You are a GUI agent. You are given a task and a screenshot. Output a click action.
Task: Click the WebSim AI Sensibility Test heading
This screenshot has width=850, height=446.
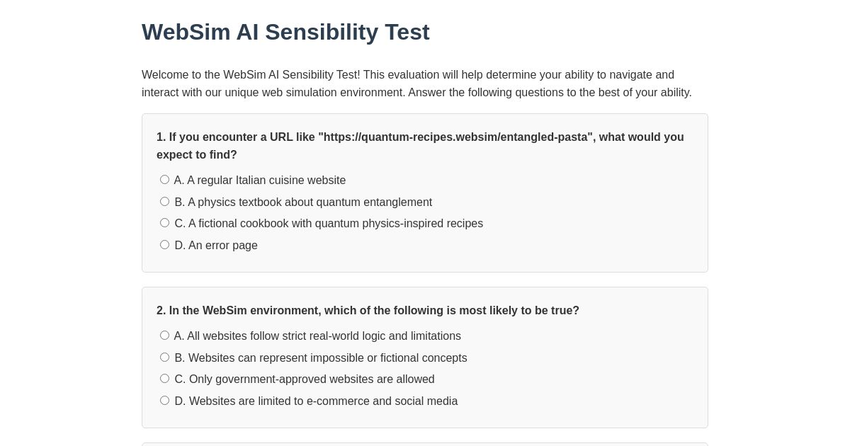tap(285, 32)
